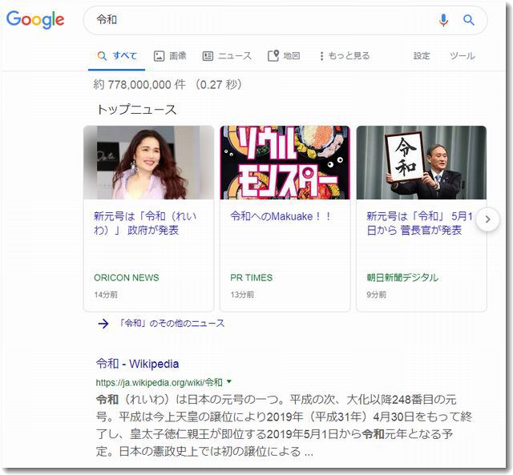Open the thumbnail of man holding 令和 sign

click(x=422, y=163)
